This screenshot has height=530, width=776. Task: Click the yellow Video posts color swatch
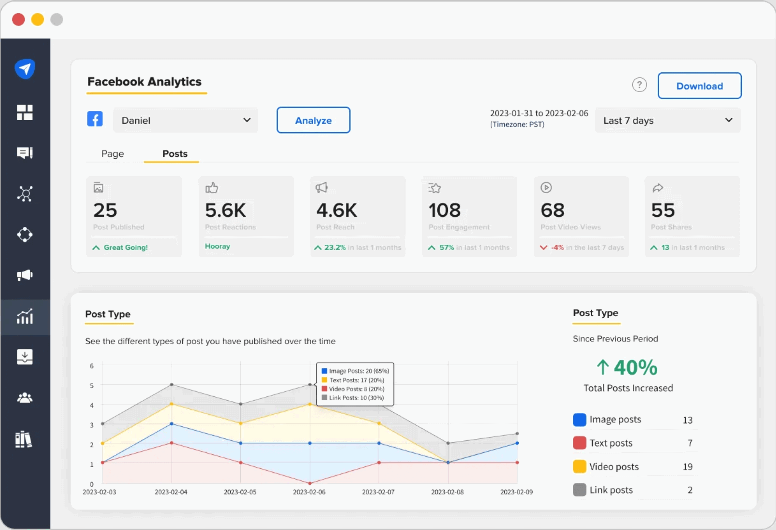(579, 466)
